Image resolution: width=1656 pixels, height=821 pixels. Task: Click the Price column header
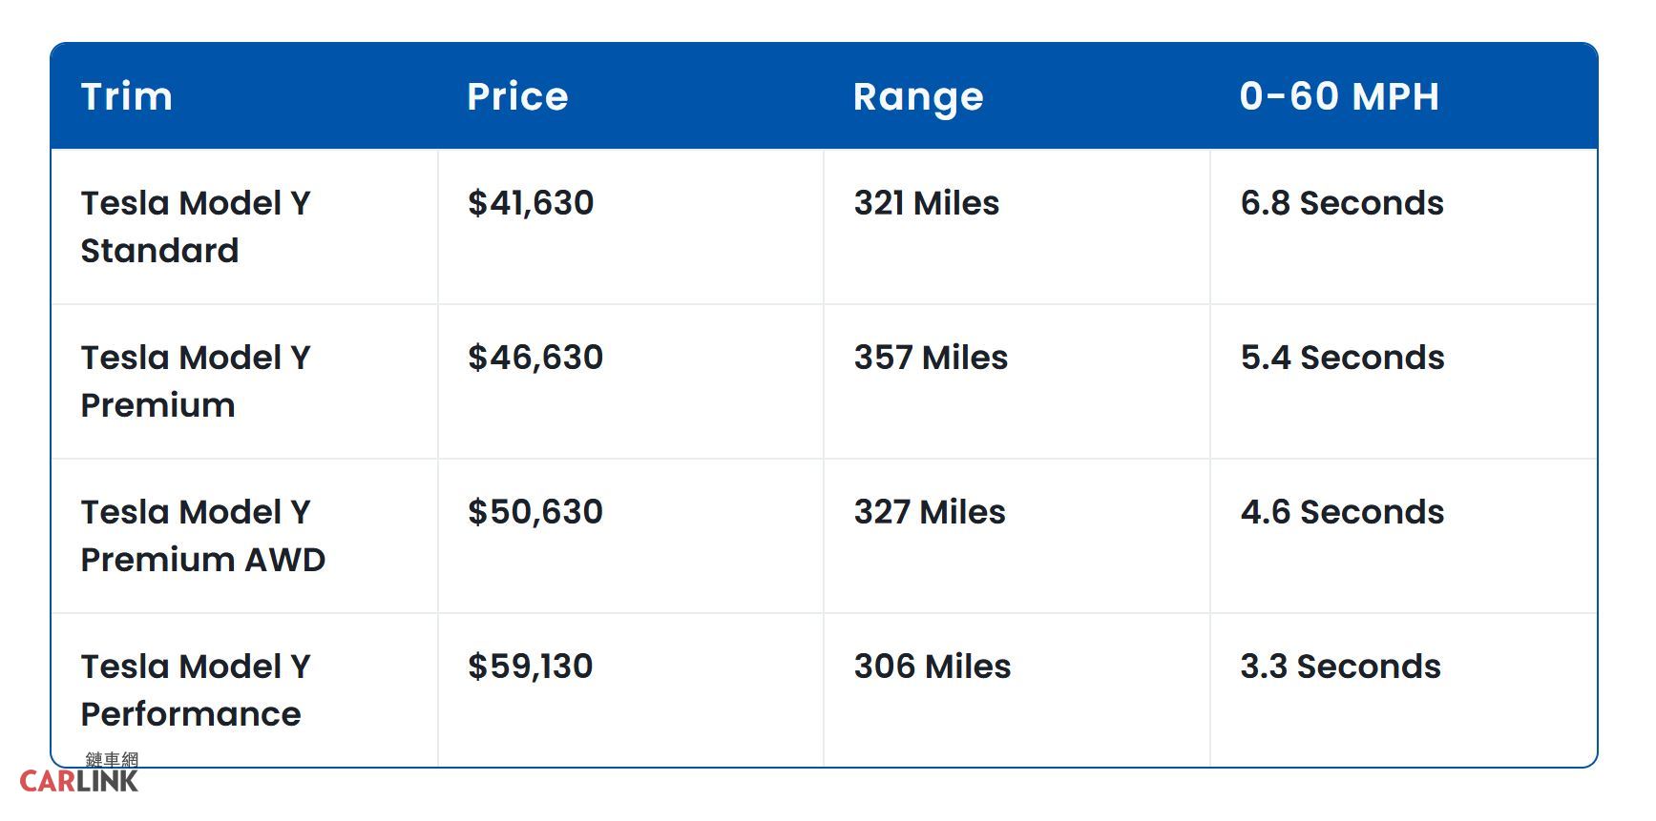click(517, 96)
